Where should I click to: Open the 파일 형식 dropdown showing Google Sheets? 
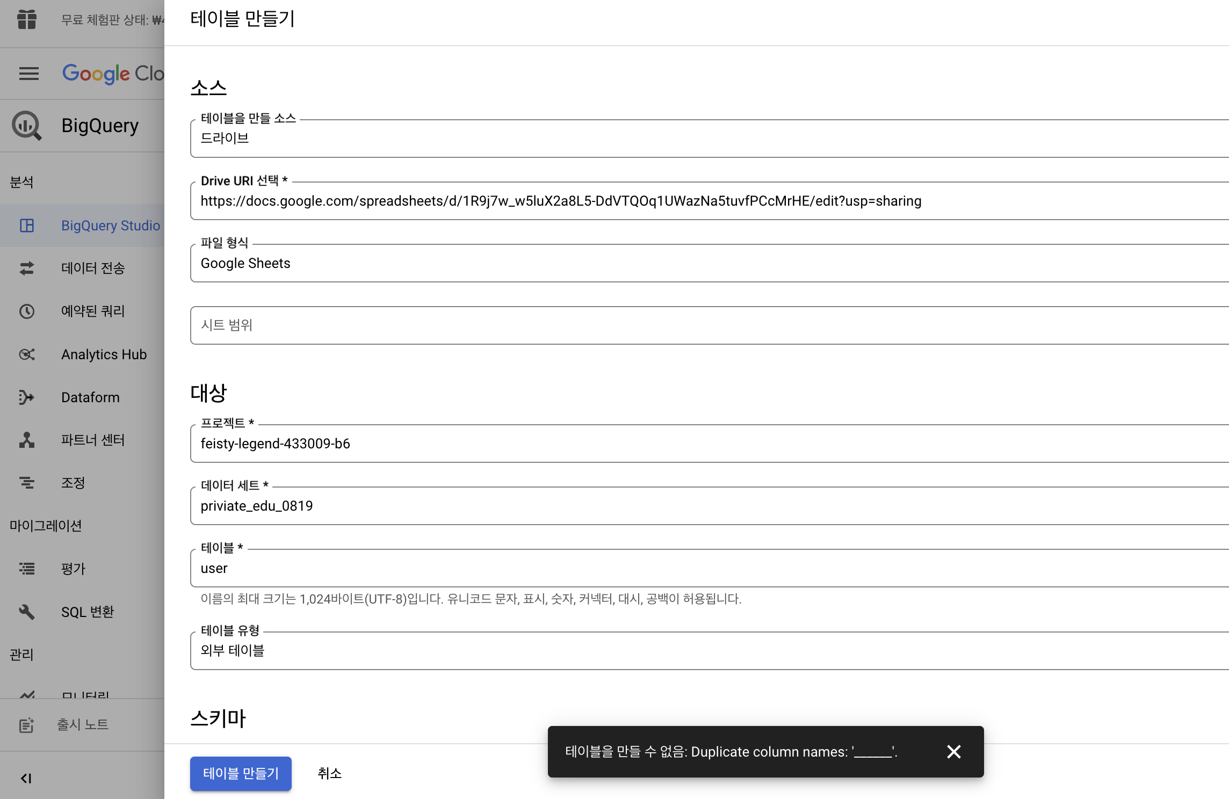[x=709, y=263]
